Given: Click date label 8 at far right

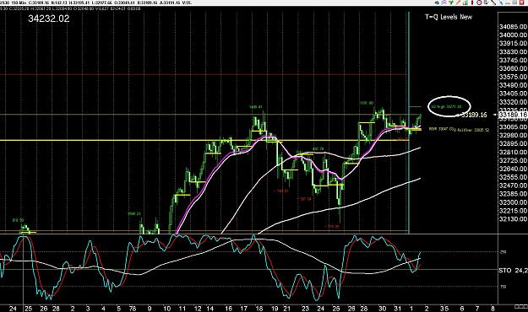Looking at the screenshot, I should pyautogui.click(x=493, y=308).
